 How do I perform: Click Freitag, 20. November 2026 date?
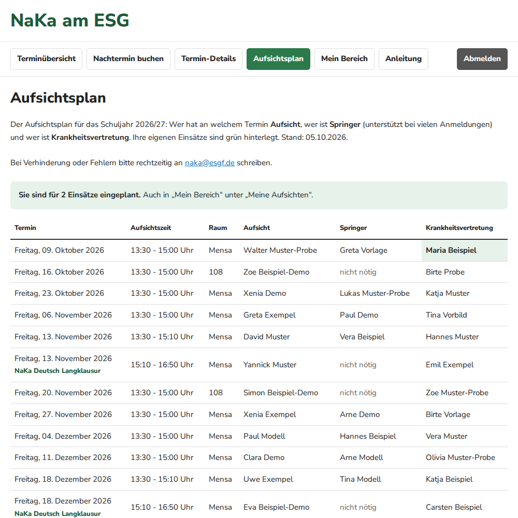pos(63,393)
